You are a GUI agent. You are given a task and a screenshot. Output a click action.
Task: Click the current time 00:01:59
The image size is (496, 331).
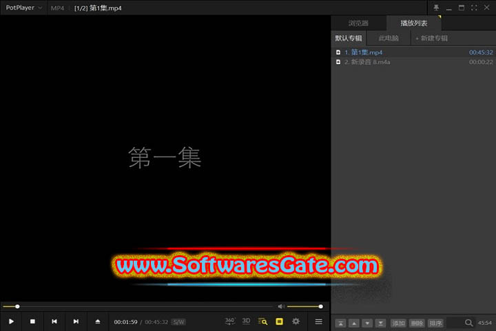pos(125,322)
